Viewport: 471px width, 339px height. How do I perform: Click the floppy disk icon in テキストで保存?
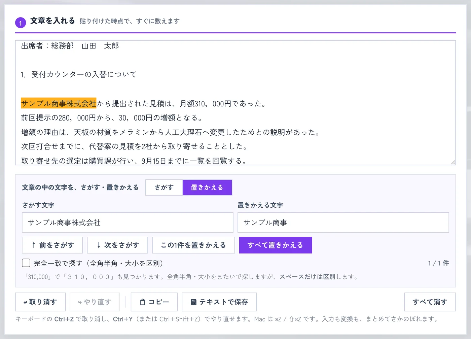193,302
